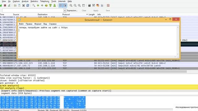Reset zoom to normal size
The height and width of the screenshot is (111, 198).
(79, 6)
